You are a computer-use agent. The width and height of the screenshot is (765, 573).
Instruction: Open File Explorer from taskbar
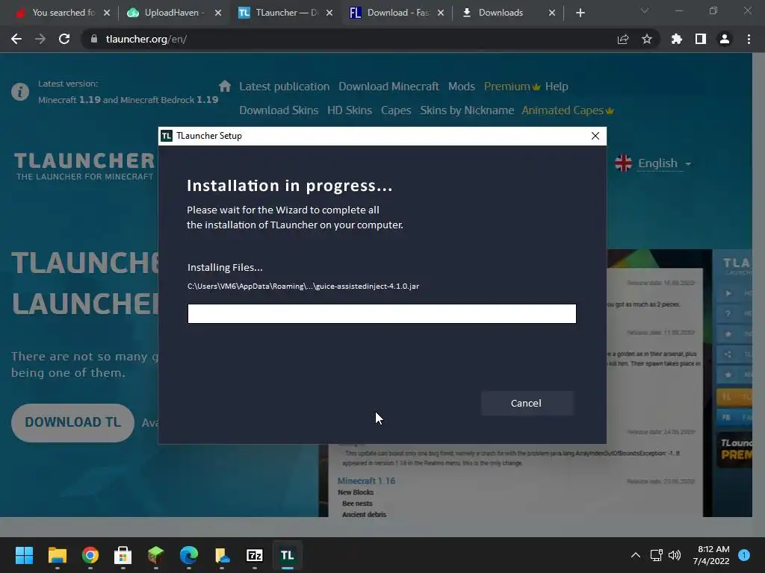click(x=57, y=555)
